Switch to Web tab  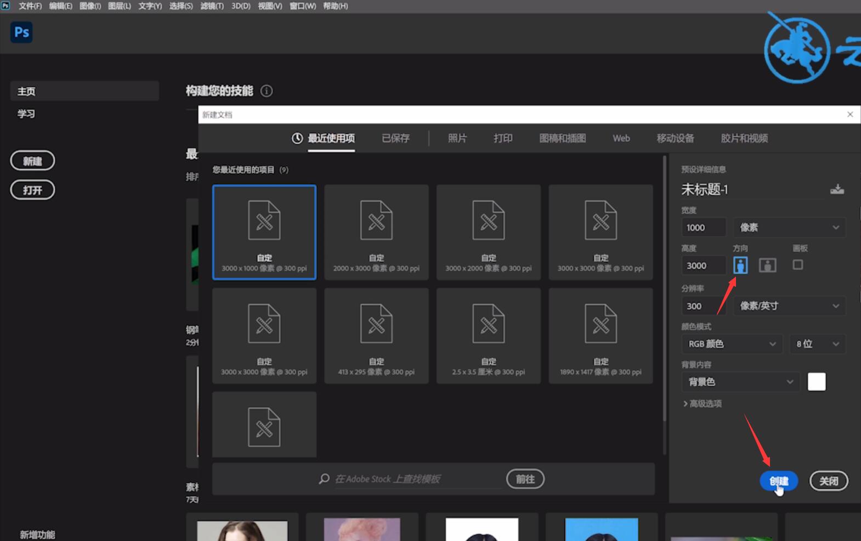pos(621,138)
